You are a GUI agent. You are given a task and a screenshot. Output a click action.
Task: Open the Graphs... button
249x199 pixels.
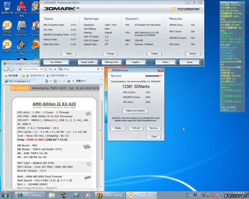[x=136, y=62]
